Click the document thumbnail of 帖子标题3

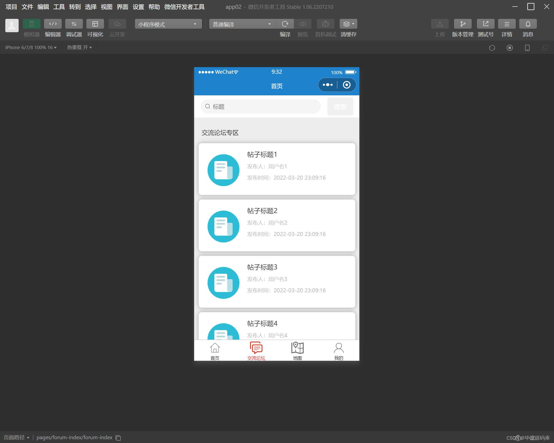coord(223,283)
